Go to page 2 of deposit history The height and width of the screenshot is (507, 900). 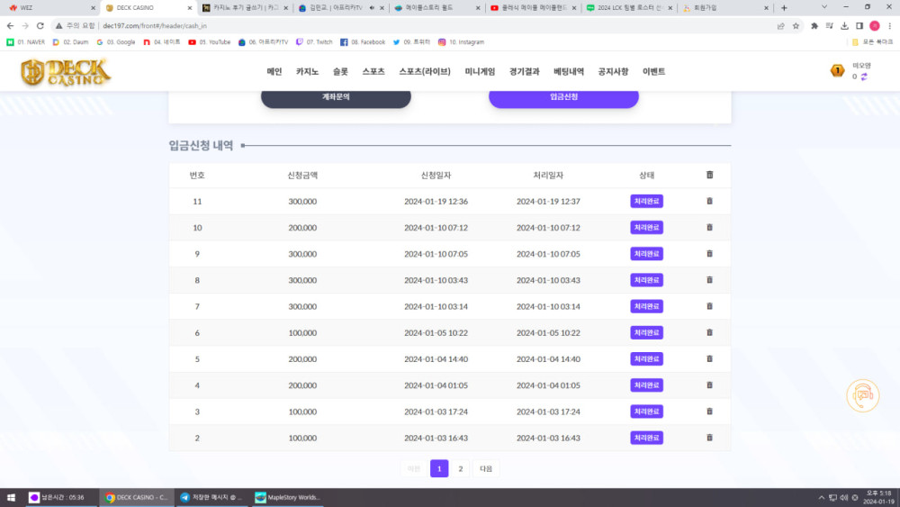click(460, 468)
